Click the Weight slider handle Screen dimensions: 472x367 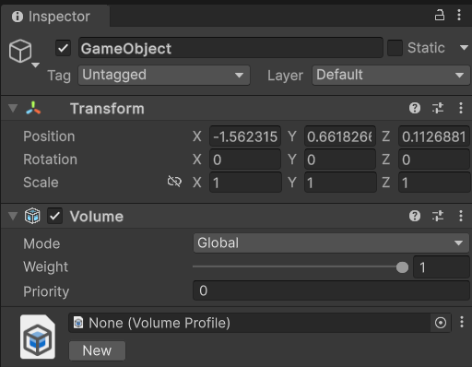(x=402, y=267)
